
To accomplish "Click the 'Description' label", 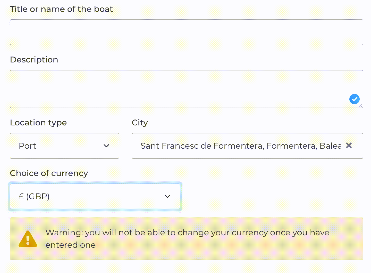I will click(34, 60).
